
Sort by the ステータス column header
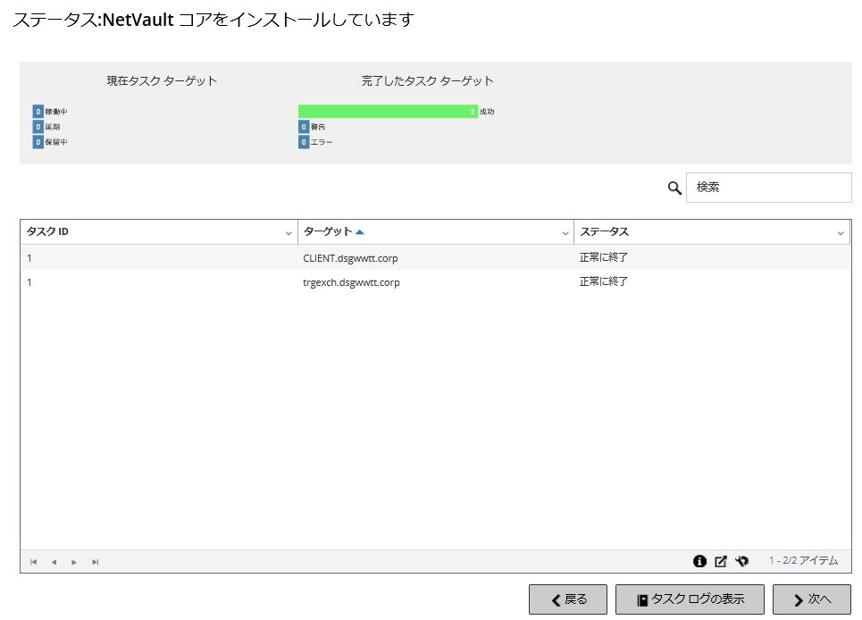pos(604,231)
